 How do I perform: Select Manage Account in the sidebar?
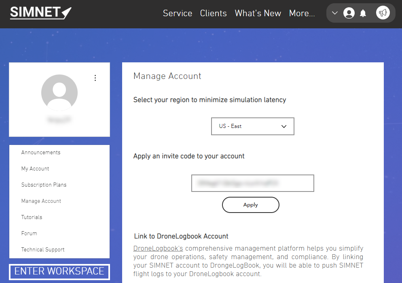pos(41,201)
